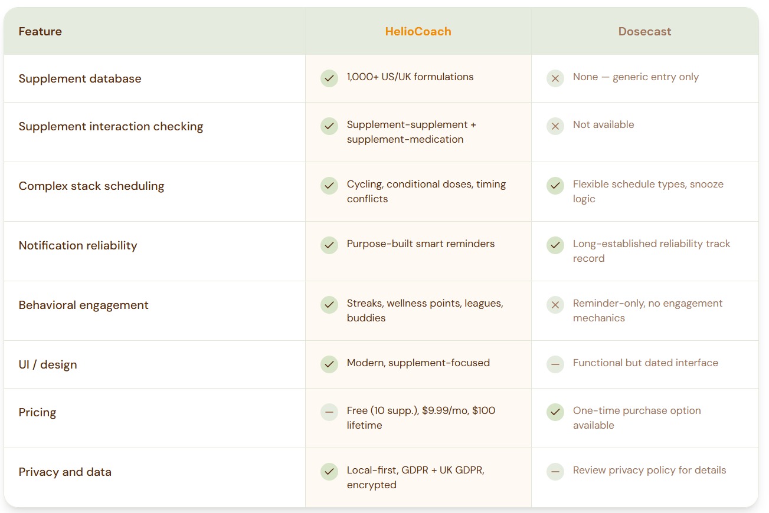The image size is (769, 513).
Task: Click HelioCoach dash icon in Pricing row
Action: click(329, 412)
